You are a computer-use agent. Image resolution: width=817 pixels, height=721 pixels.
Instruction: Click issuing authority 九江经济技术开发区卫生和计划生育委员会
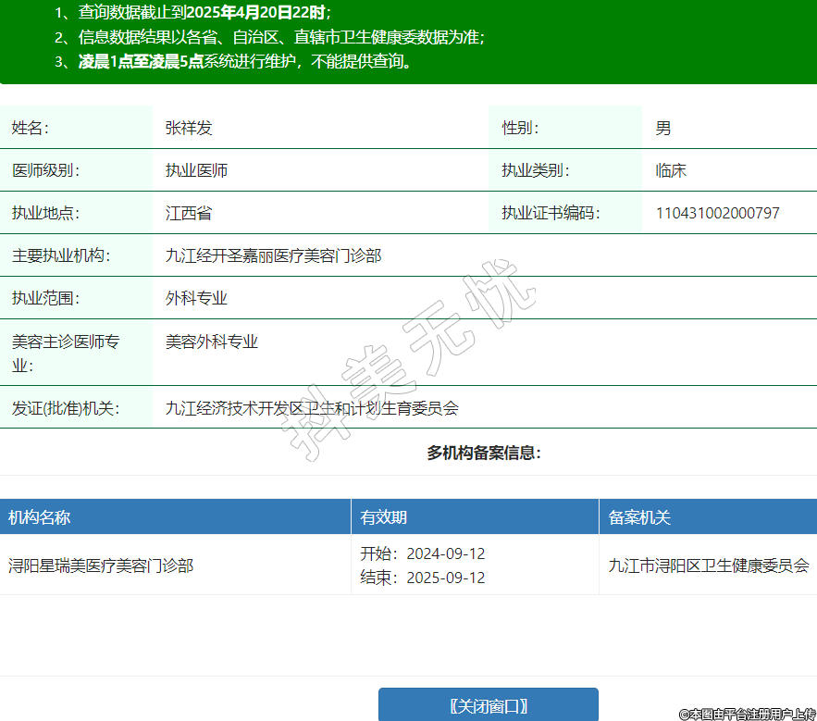pos(312,407)
